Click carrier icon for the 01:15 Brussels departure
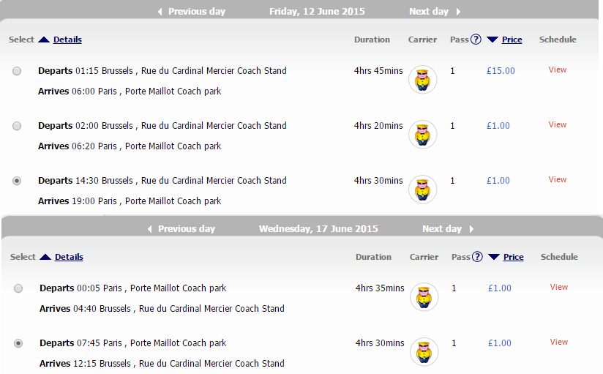Screen dimensions: 603x374 [x=423, y=80]
